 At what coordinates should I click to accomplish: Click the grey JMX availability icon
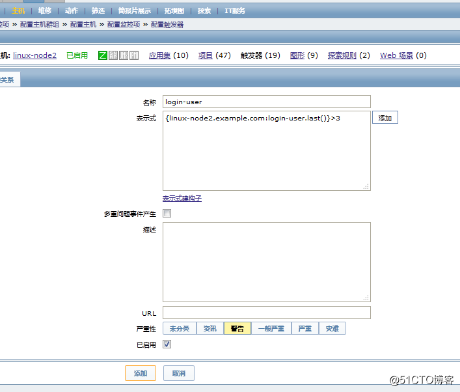tap(124, 55)
